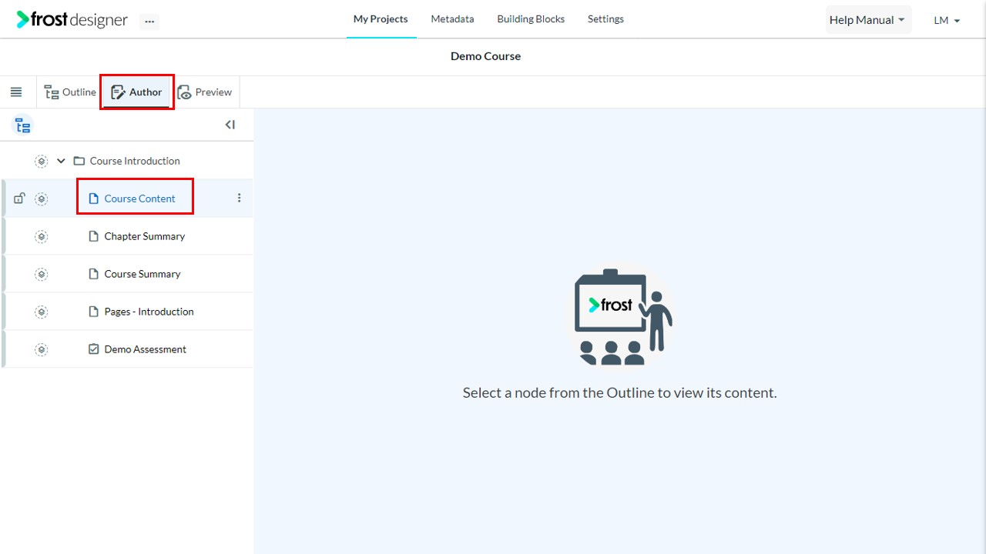Open the hamburger menu icon
986x554 pixels.
tap(16, 92)
